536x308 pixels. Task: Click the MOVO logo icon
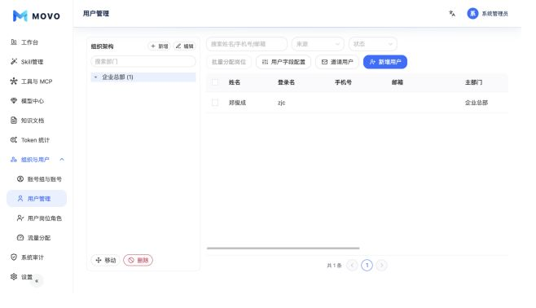(20, 15)
